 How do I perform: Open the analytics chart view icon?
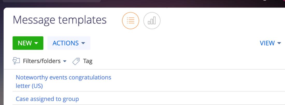(x=152, y=21)
